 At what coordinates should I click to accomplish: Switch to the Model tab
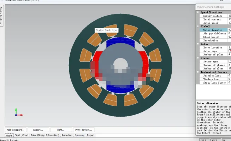click(x=9, y=135)
